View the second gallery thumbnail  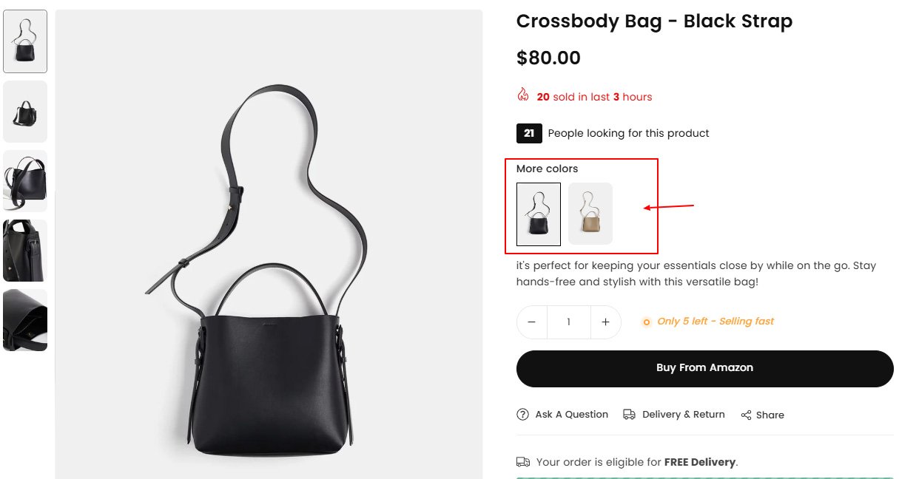click(x=25, y=112)
